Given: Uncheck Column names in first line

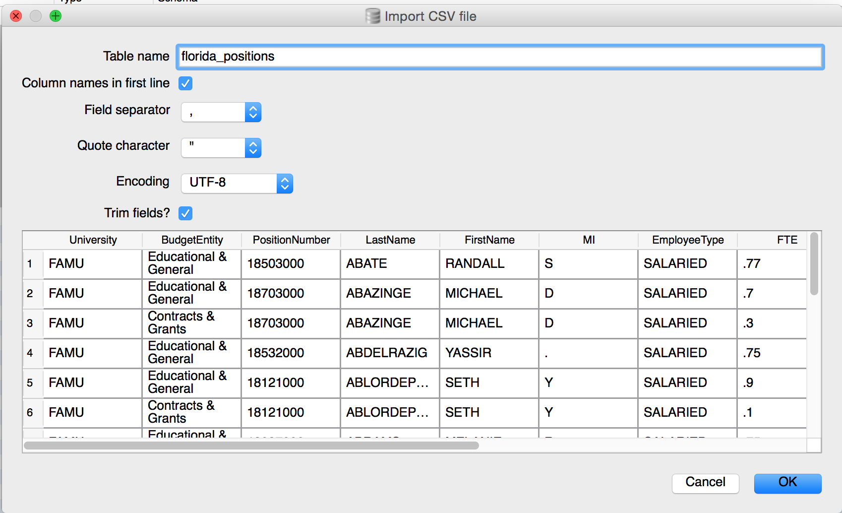Looking at the screenshot, I should point(185,83).
